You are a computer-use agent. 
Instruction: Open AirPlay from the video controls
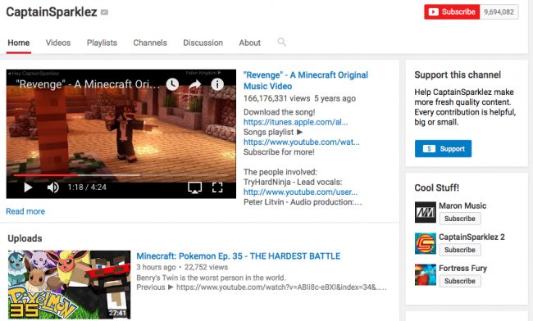point(195,188)
